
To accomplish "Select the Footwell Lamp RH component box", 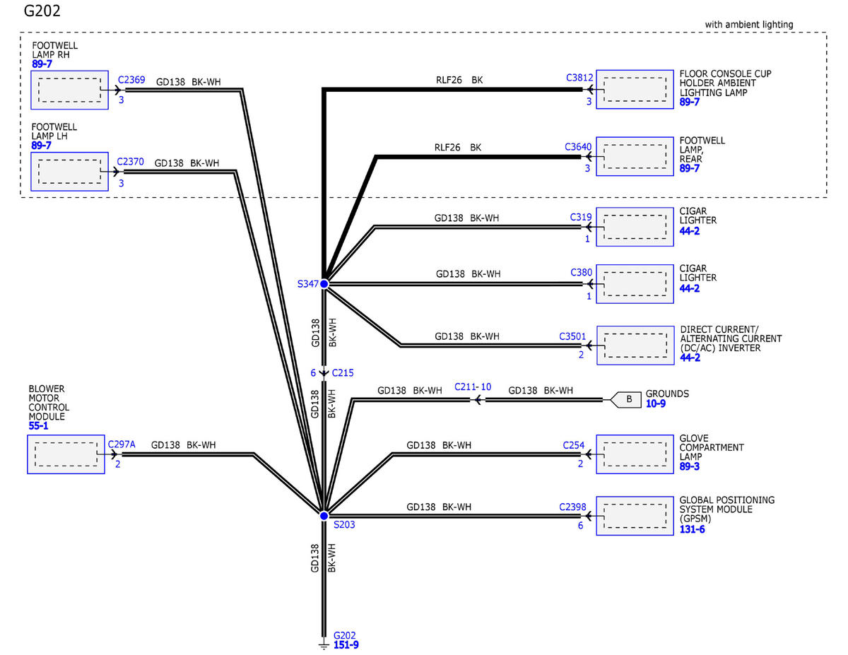I will pyautogui.click(x=69, y=90).
